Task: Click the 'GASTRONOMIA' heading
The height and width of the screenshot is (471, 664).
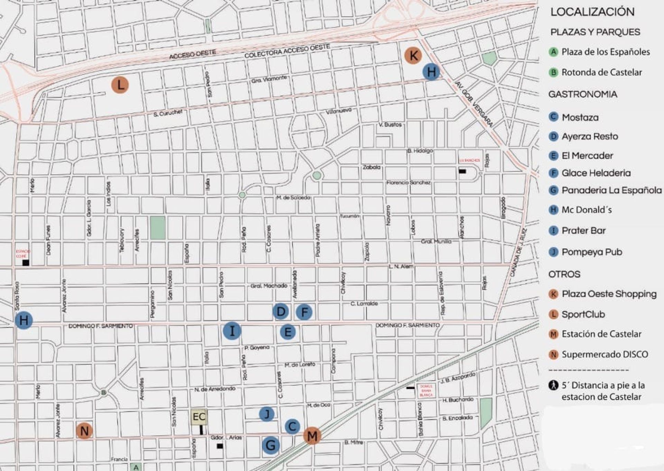Action: pyautogui.click(x=583, y=94)
